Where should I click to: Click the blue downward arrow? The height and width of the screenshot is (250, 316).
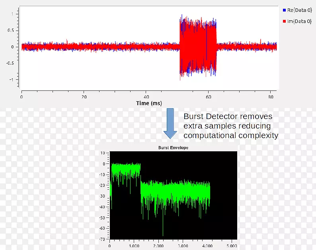pos(170,123)
